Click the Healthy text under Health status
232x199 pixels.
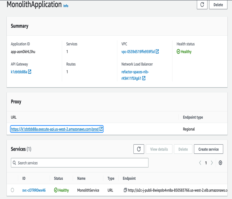coord(186,52)
